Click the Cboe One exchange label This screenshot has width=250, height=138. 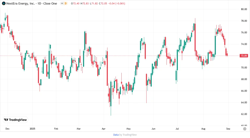click(x=50, y=3)
